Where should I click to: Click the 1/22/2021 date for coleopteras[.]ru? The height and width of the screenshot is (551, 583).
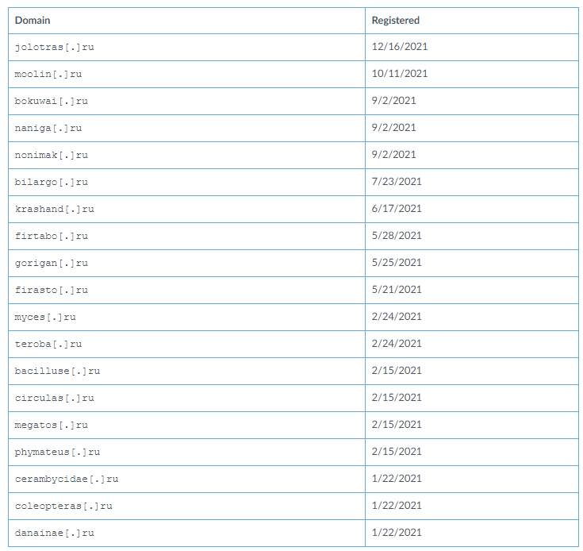pos(397,506)
